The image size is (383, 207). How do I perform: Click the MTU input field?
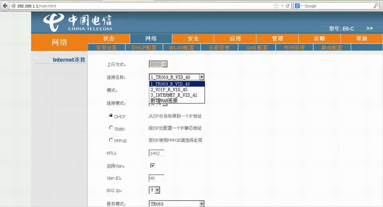point(156,153)
